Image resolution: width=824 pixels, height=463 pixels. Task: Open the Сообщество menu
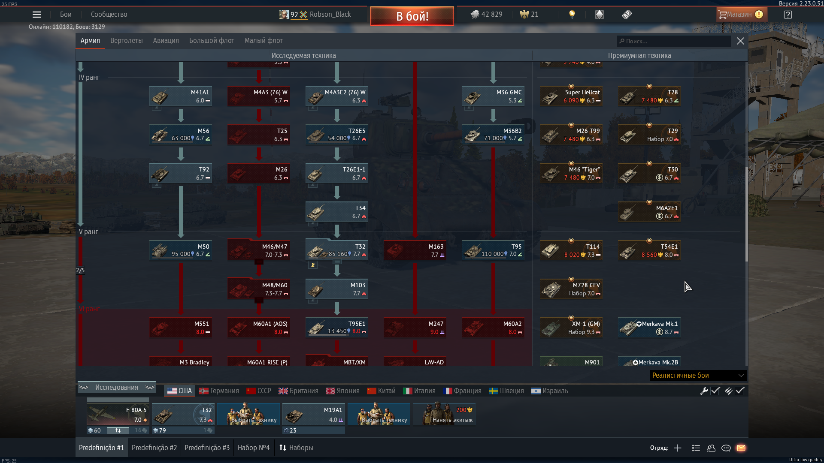tap(109, 15)
